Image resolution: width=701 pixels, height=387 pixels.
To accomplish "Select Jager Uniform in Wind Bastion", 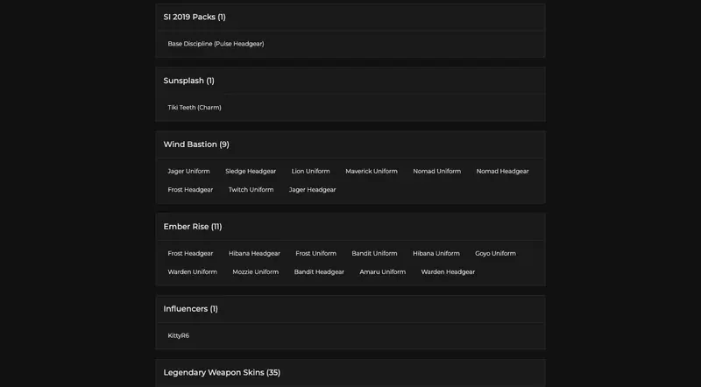I will pyautogui.click(x=188, y=172).
